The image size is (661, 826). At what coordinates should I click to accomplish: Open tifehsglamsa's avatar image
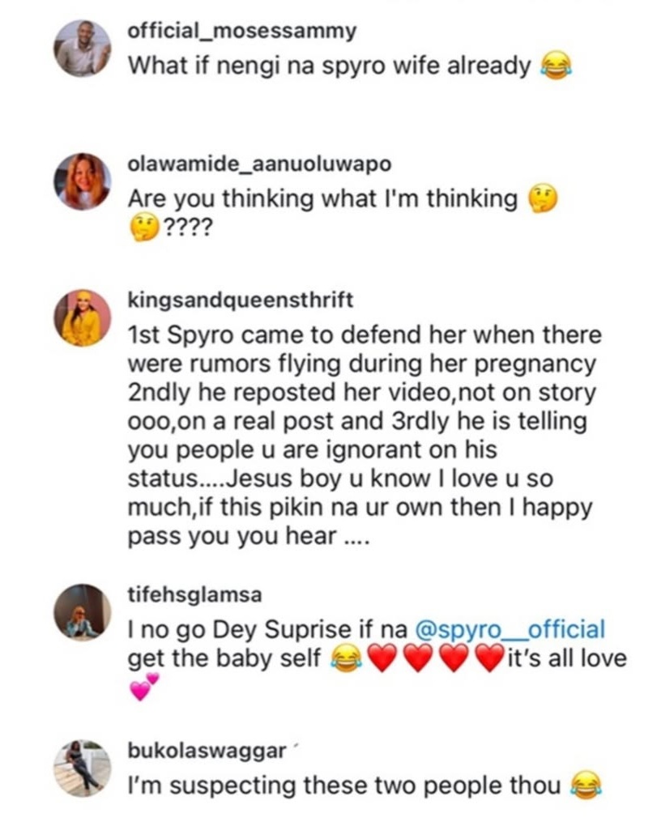(82, 611)
